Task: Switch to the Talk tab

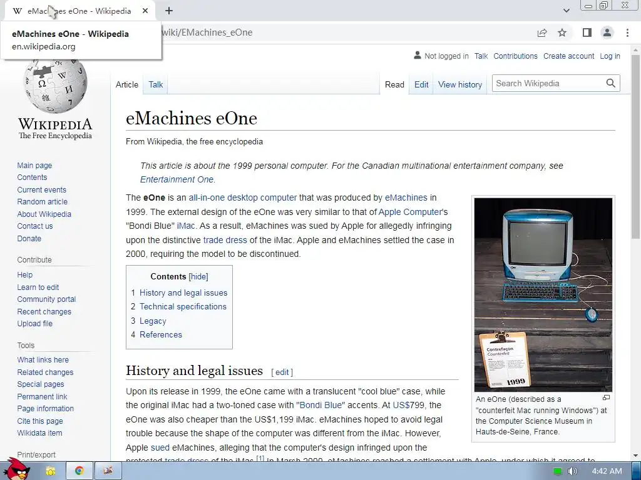Action: pyautogui.click(x=156, y=84)
